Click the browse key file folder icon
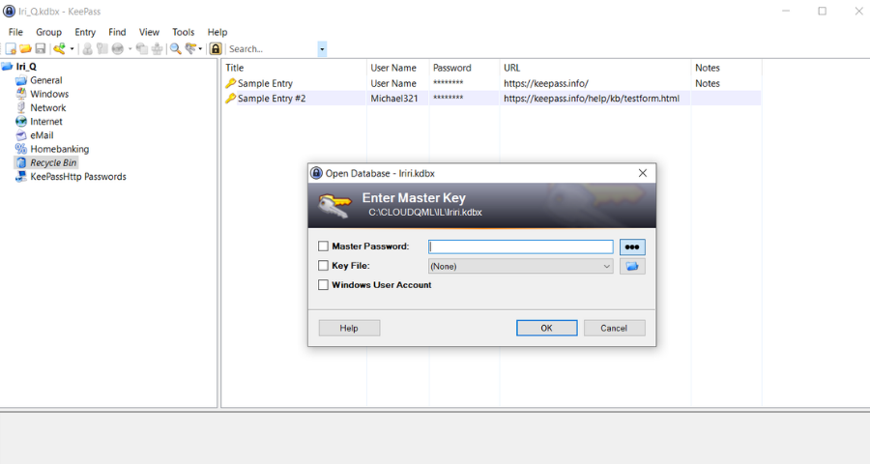The height and width of the screenshot is (464, 870). [632, 267]
